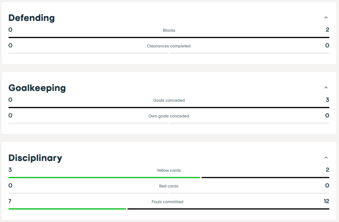Select the Red cards label
Screen dimensions: 339x222
coord(169,186)
